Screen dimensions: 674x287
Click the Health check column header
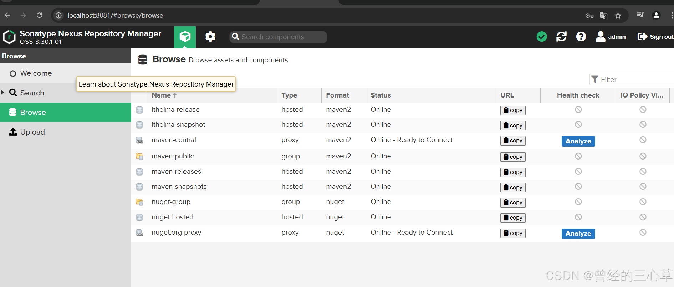pyautogui.click(x=578, y=95)
